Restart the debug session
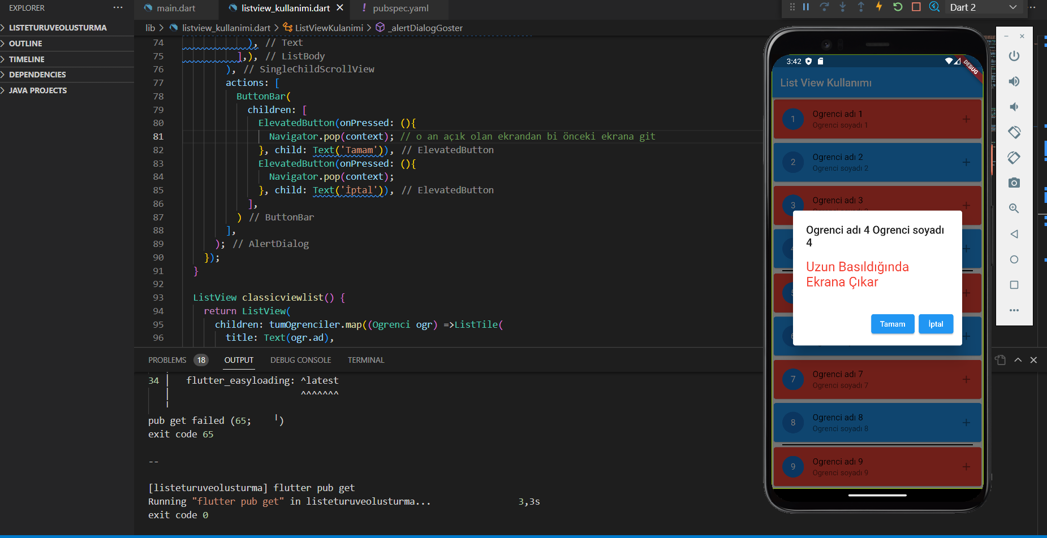 898,7
